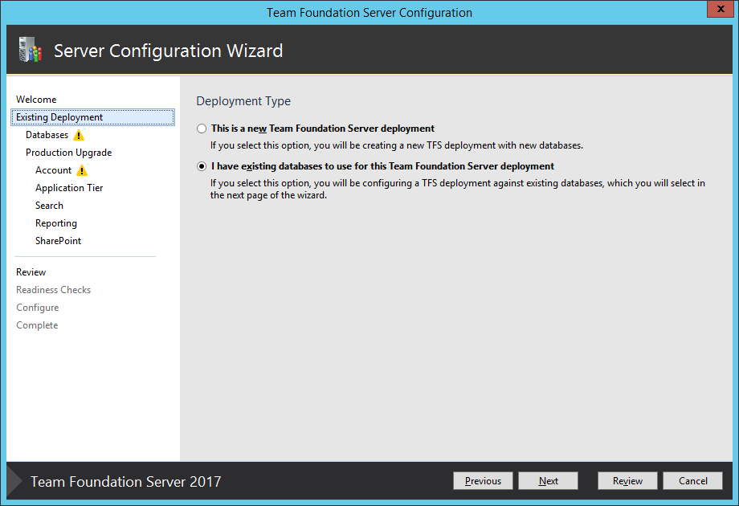Close the Team Foundation Server Configuration window
Viewport: 739px width, 506px height.
pyautogui.click(x=721, y=9)
